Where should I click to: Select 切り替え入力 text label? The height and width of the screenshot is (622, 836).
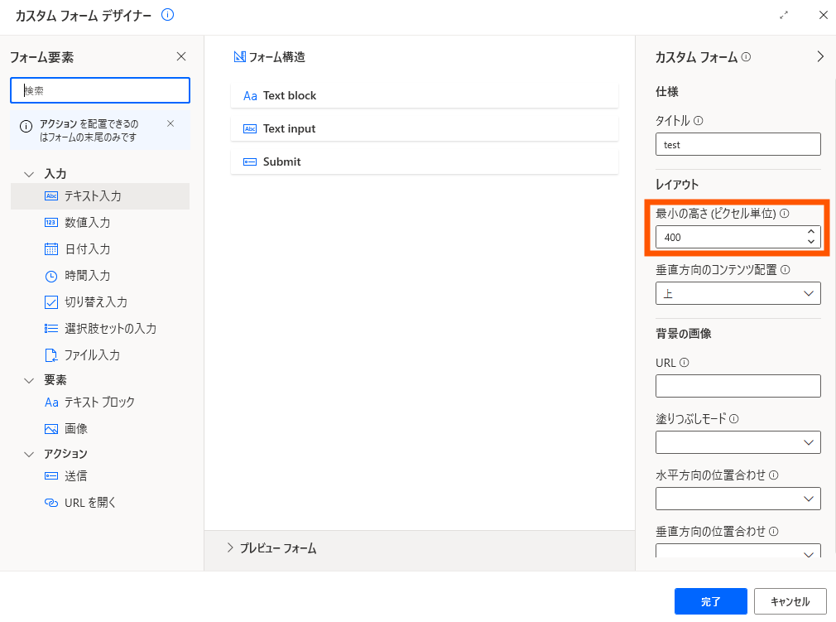[x=96, y=302]
